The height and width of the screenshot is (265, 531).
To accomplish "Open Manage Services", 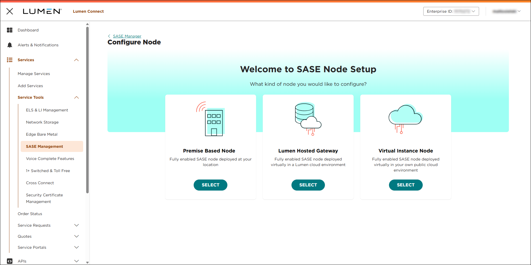I will coord(34,74).
